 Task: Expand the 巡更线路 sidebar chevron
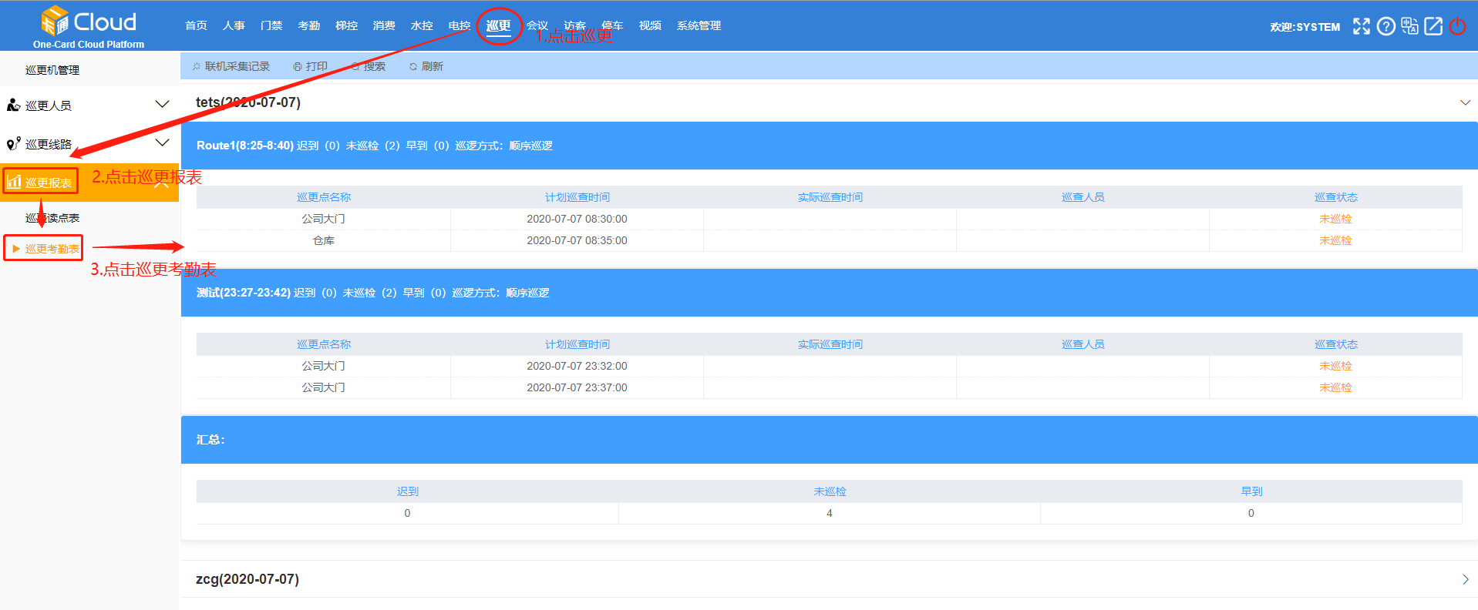[x=162, y=142]
